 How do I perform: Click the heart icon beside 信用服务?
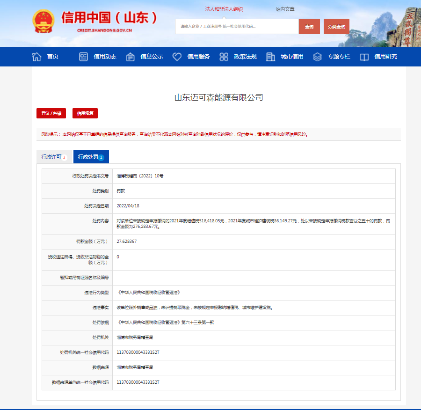click(x=177, y=57)
